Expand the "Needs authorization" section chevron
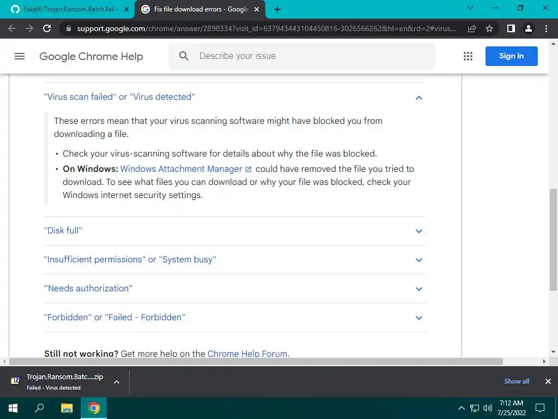Viewport: 558px width, 419px height. pos(419,289)
